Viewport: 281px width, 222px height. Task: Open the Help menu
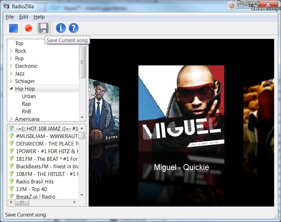tap(39, 17)
